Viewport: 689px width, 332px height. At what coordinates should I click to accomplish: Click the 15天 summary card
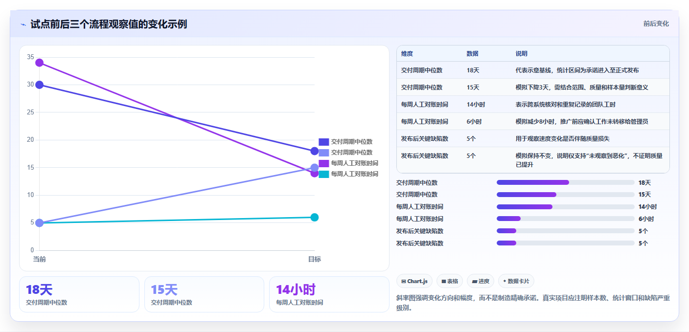204,294
